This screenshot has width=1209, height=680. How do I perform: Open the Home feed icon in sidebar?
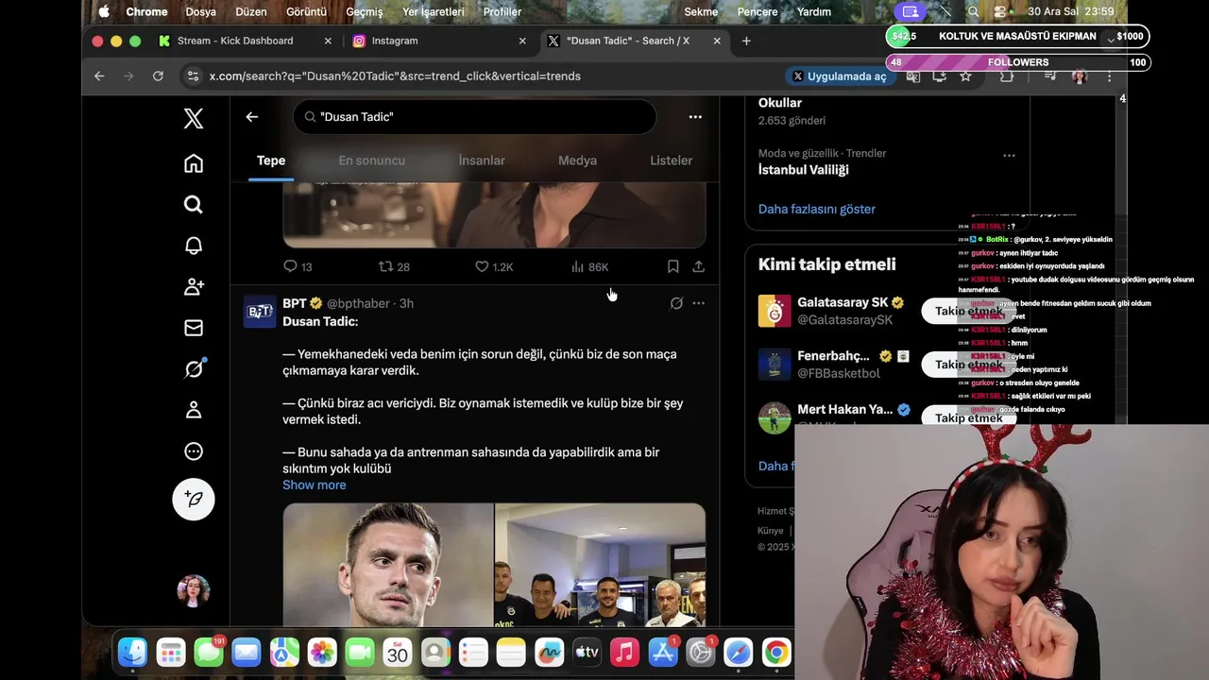[194, 163]
